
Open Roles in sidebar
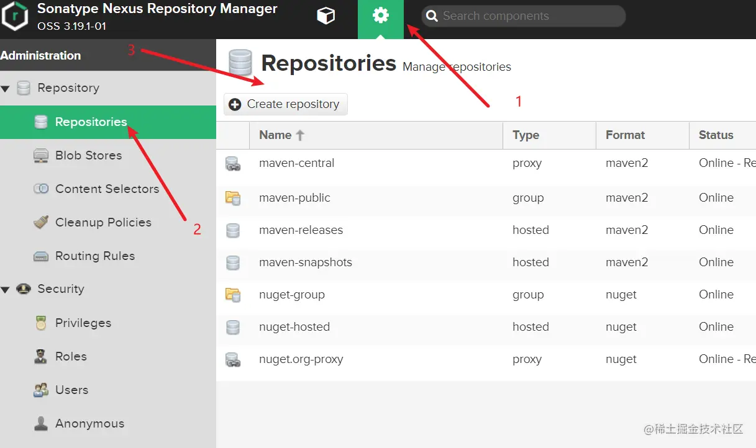click(71, 357)
